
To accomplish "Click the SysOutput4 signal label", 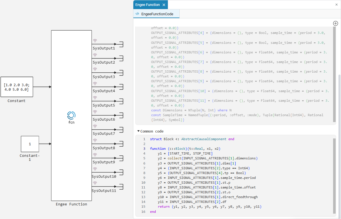I will click(x=104, y=91).
